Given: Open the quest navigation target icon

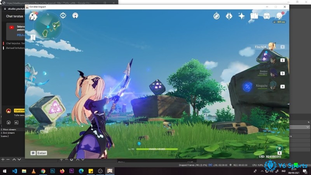Looking at the screenshot, I should [x=63, y=16].
